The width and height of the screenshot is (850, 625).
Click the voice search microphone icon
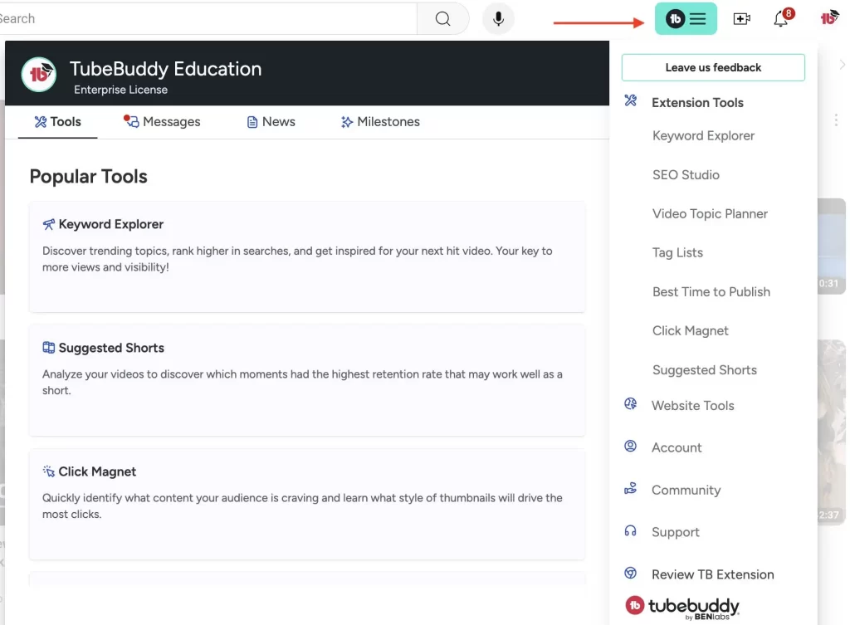point(498,19)
